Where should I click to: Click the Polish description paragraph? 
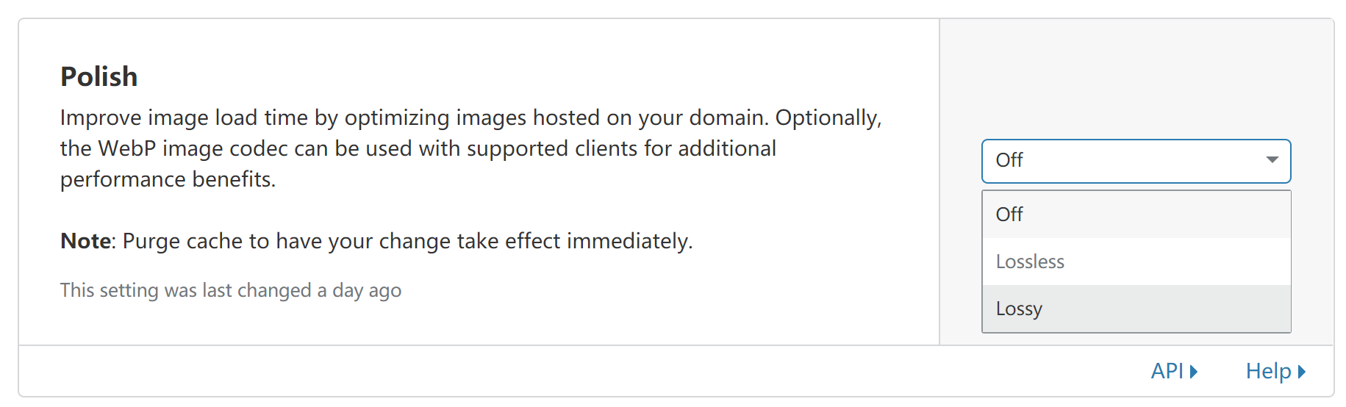pos(470,148)
